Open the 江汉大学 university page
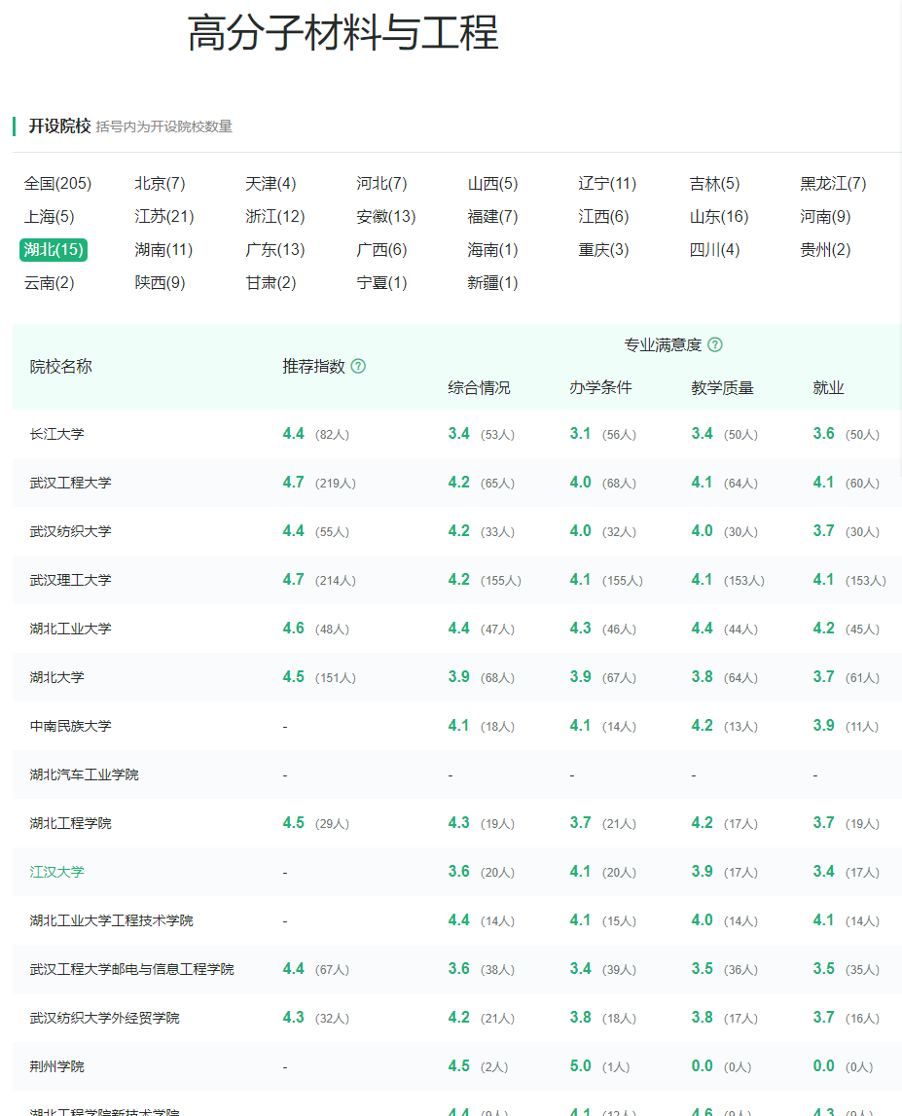902x1116 pixels. click(x=55, y=871)
